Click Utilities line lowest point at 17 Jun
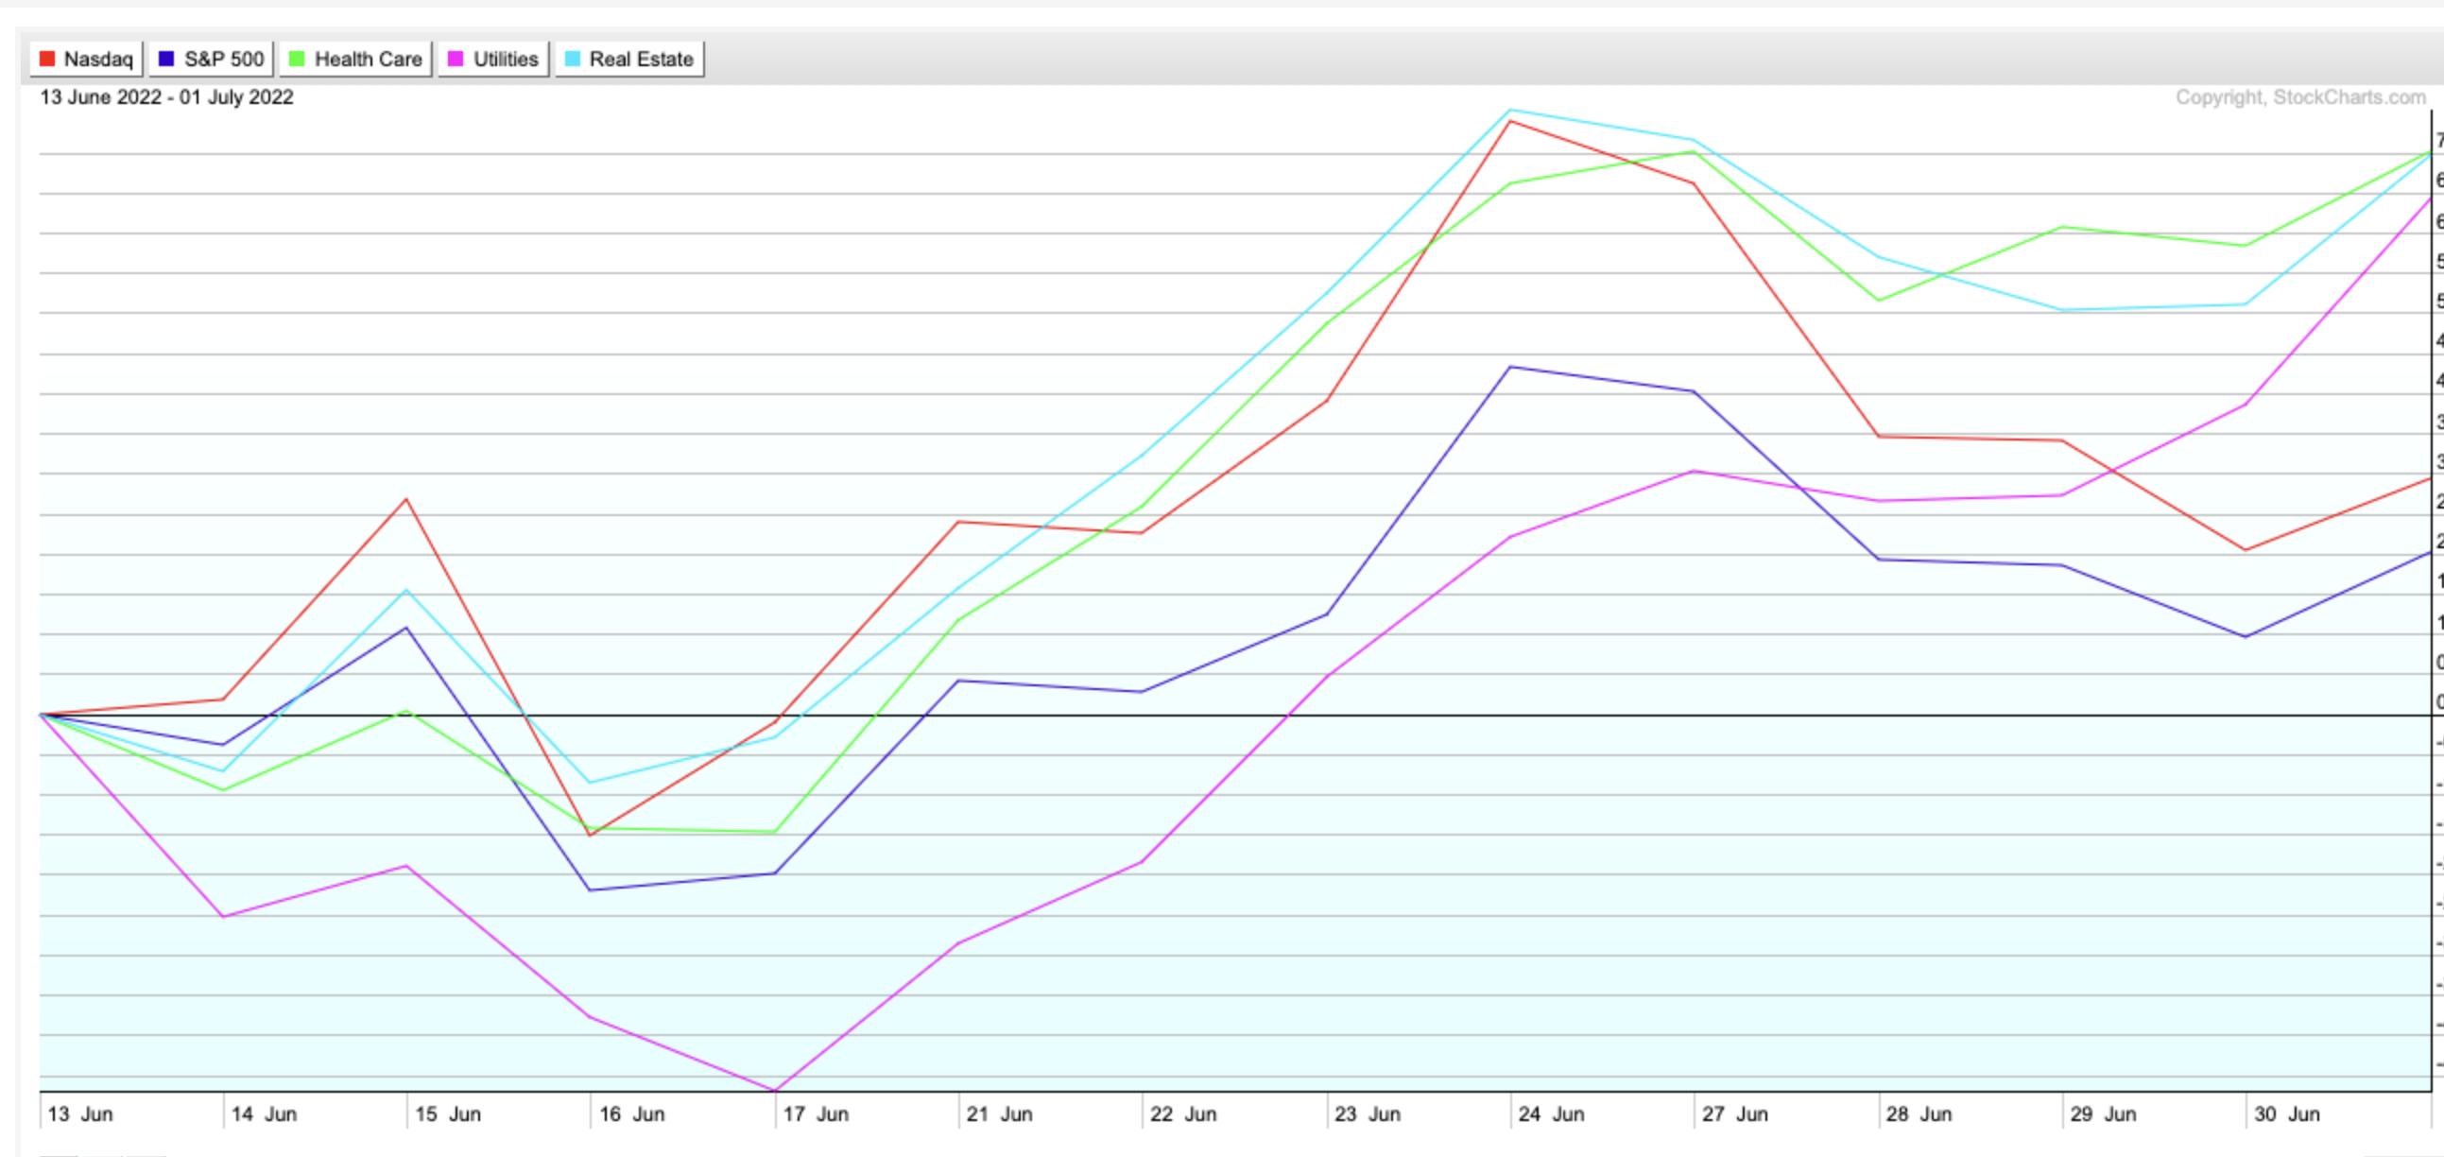 tap(775, 1091)
